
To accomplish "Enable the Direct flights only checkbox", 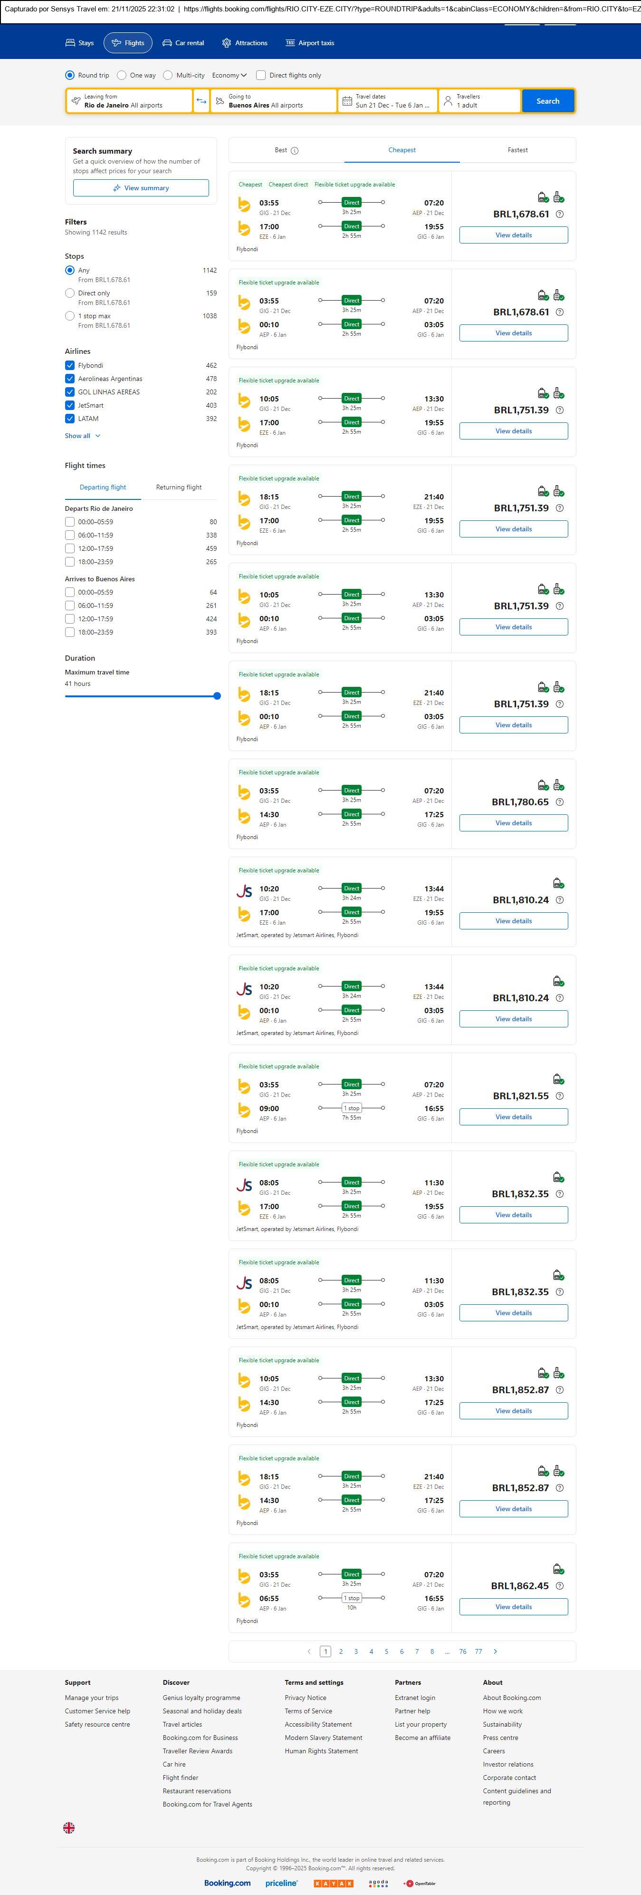I will (x=261, y=75).
